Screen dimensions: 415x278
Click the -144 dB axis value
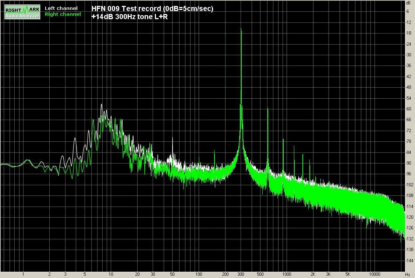coord(409,261)
